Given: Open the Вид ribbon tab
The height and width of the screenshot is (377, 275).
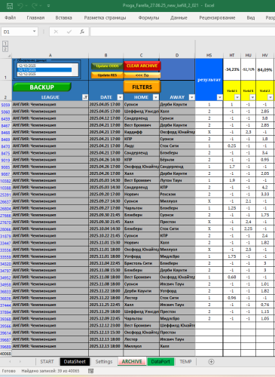Looking at the screenshot, I should coord(250,18).
